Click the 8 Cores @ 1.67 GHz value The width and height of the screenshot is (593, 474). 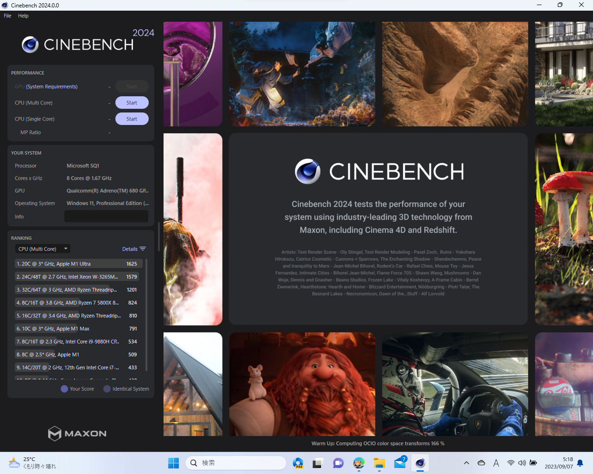pyautogui.click(x=89, y=178)
